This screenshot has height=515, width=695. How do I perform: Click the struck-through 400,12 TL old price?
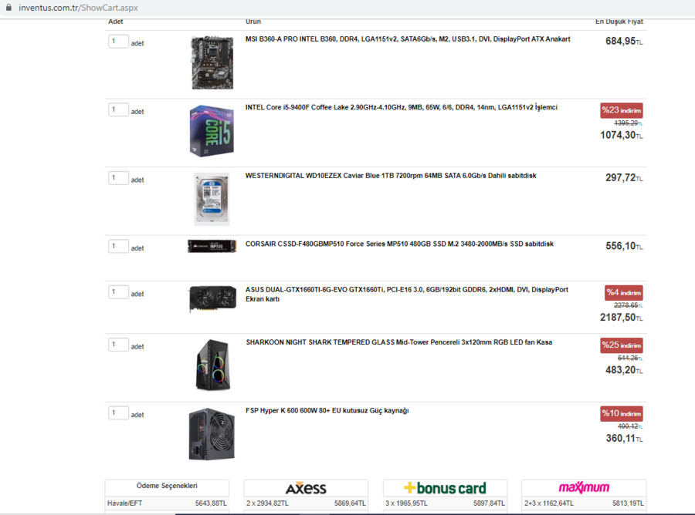coord(630,426)
